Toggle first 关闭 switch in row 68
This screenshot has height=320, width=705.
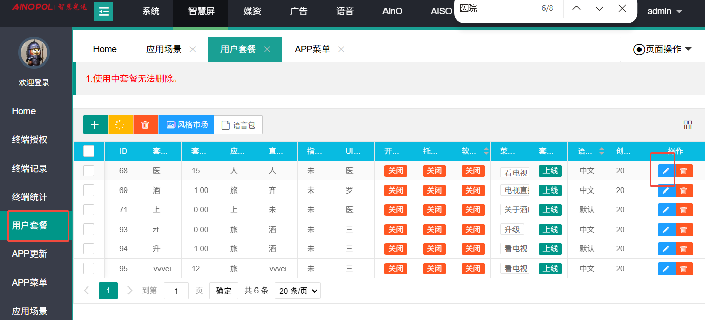tap(396, 171)
